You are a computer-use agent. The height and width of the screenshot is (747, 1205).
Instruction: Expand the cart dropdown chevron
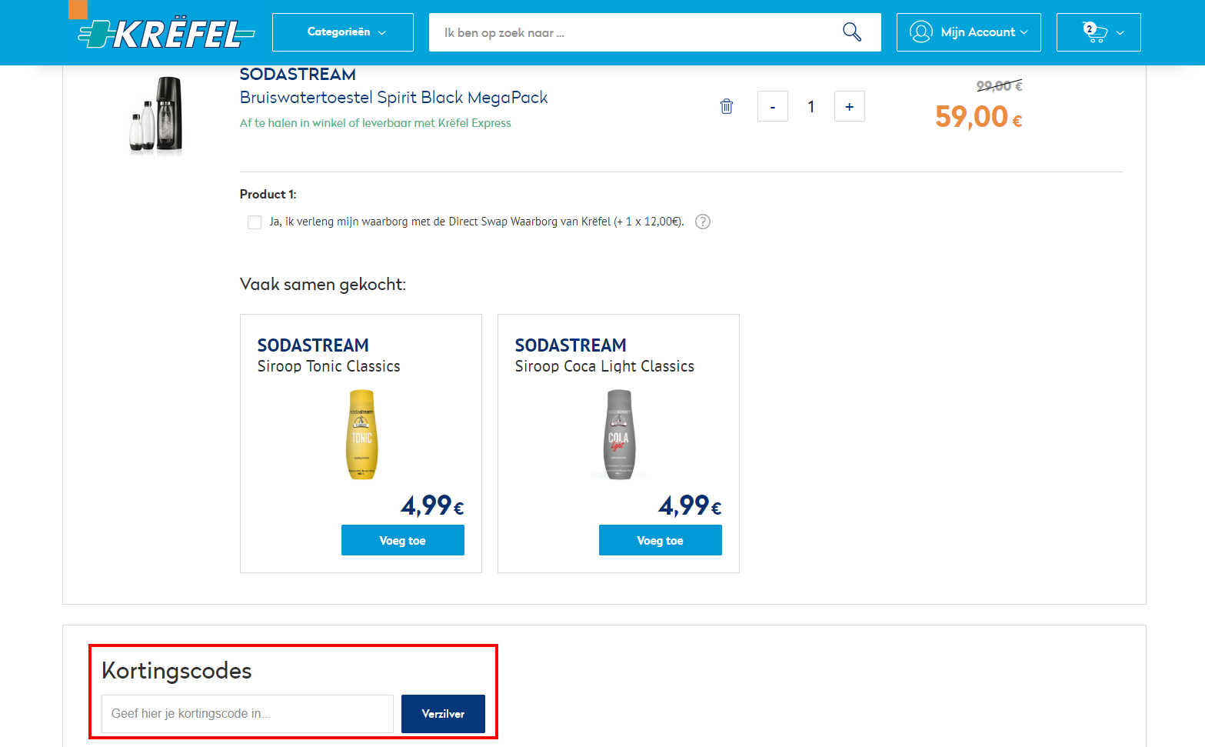[x=1120, y=32]
